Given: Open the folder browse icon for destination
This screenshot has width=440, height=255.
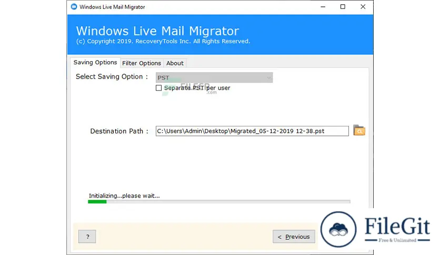Looking at the screenshot, I should point(359,131).
